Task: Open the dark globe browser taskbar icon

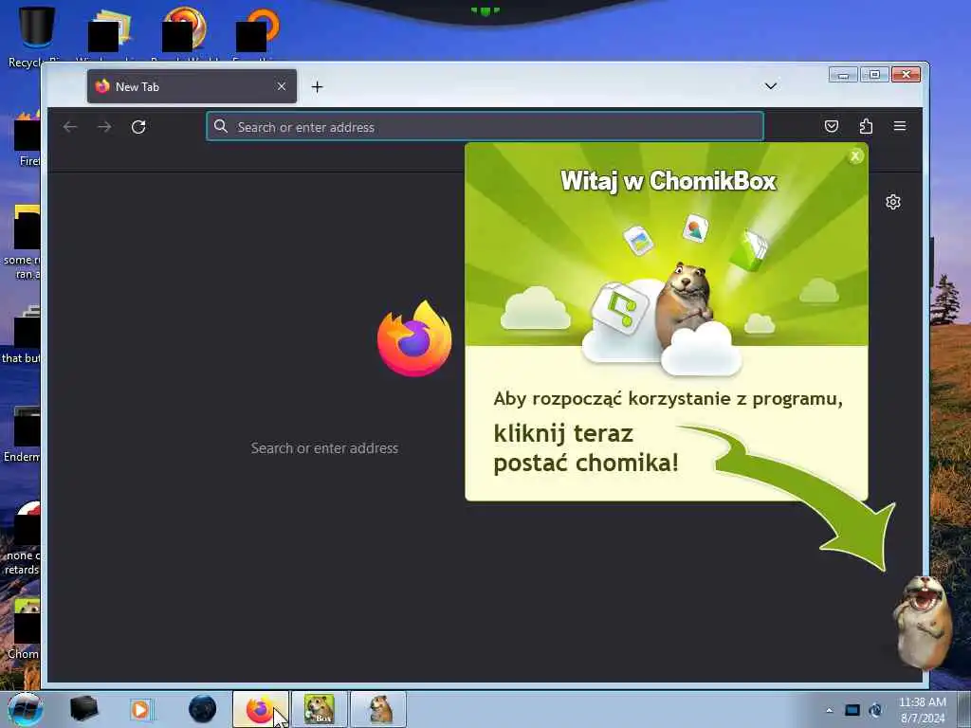Action: (202, 709)
